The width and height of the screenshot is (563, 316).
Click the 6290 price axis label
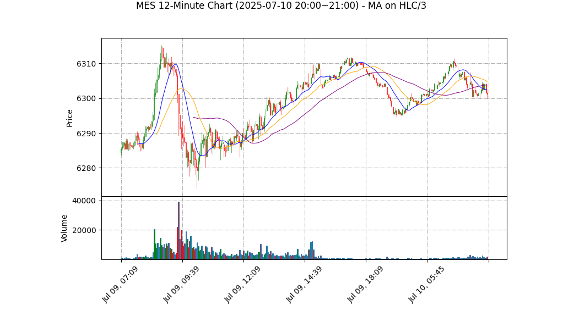point(86,134)
